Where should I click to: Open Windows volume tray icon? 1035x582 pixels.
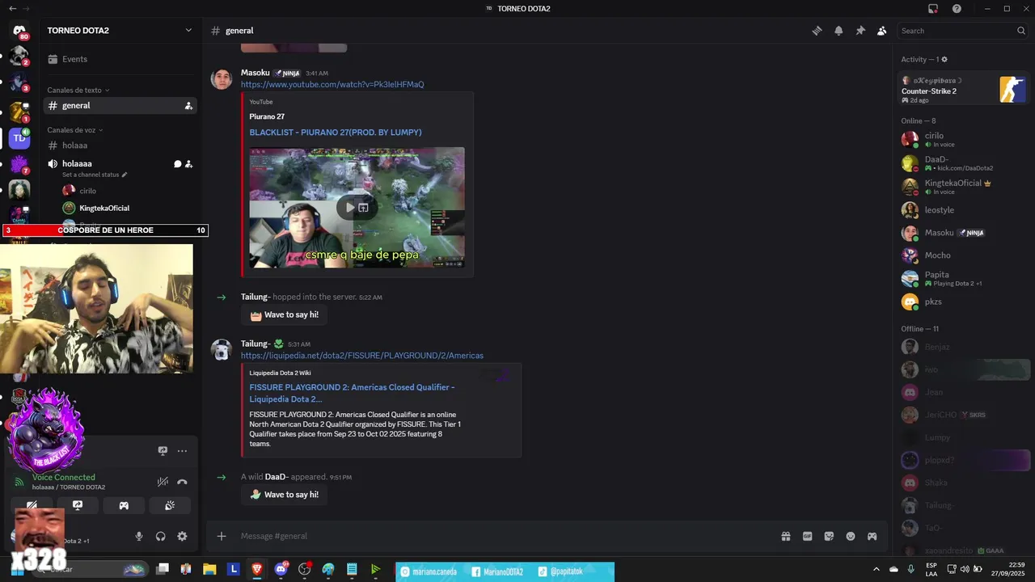tap(964, 569)
